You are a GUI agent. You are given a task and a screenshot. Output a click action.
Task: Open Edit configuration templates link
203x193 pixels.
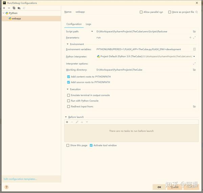(x=20, y=179)
